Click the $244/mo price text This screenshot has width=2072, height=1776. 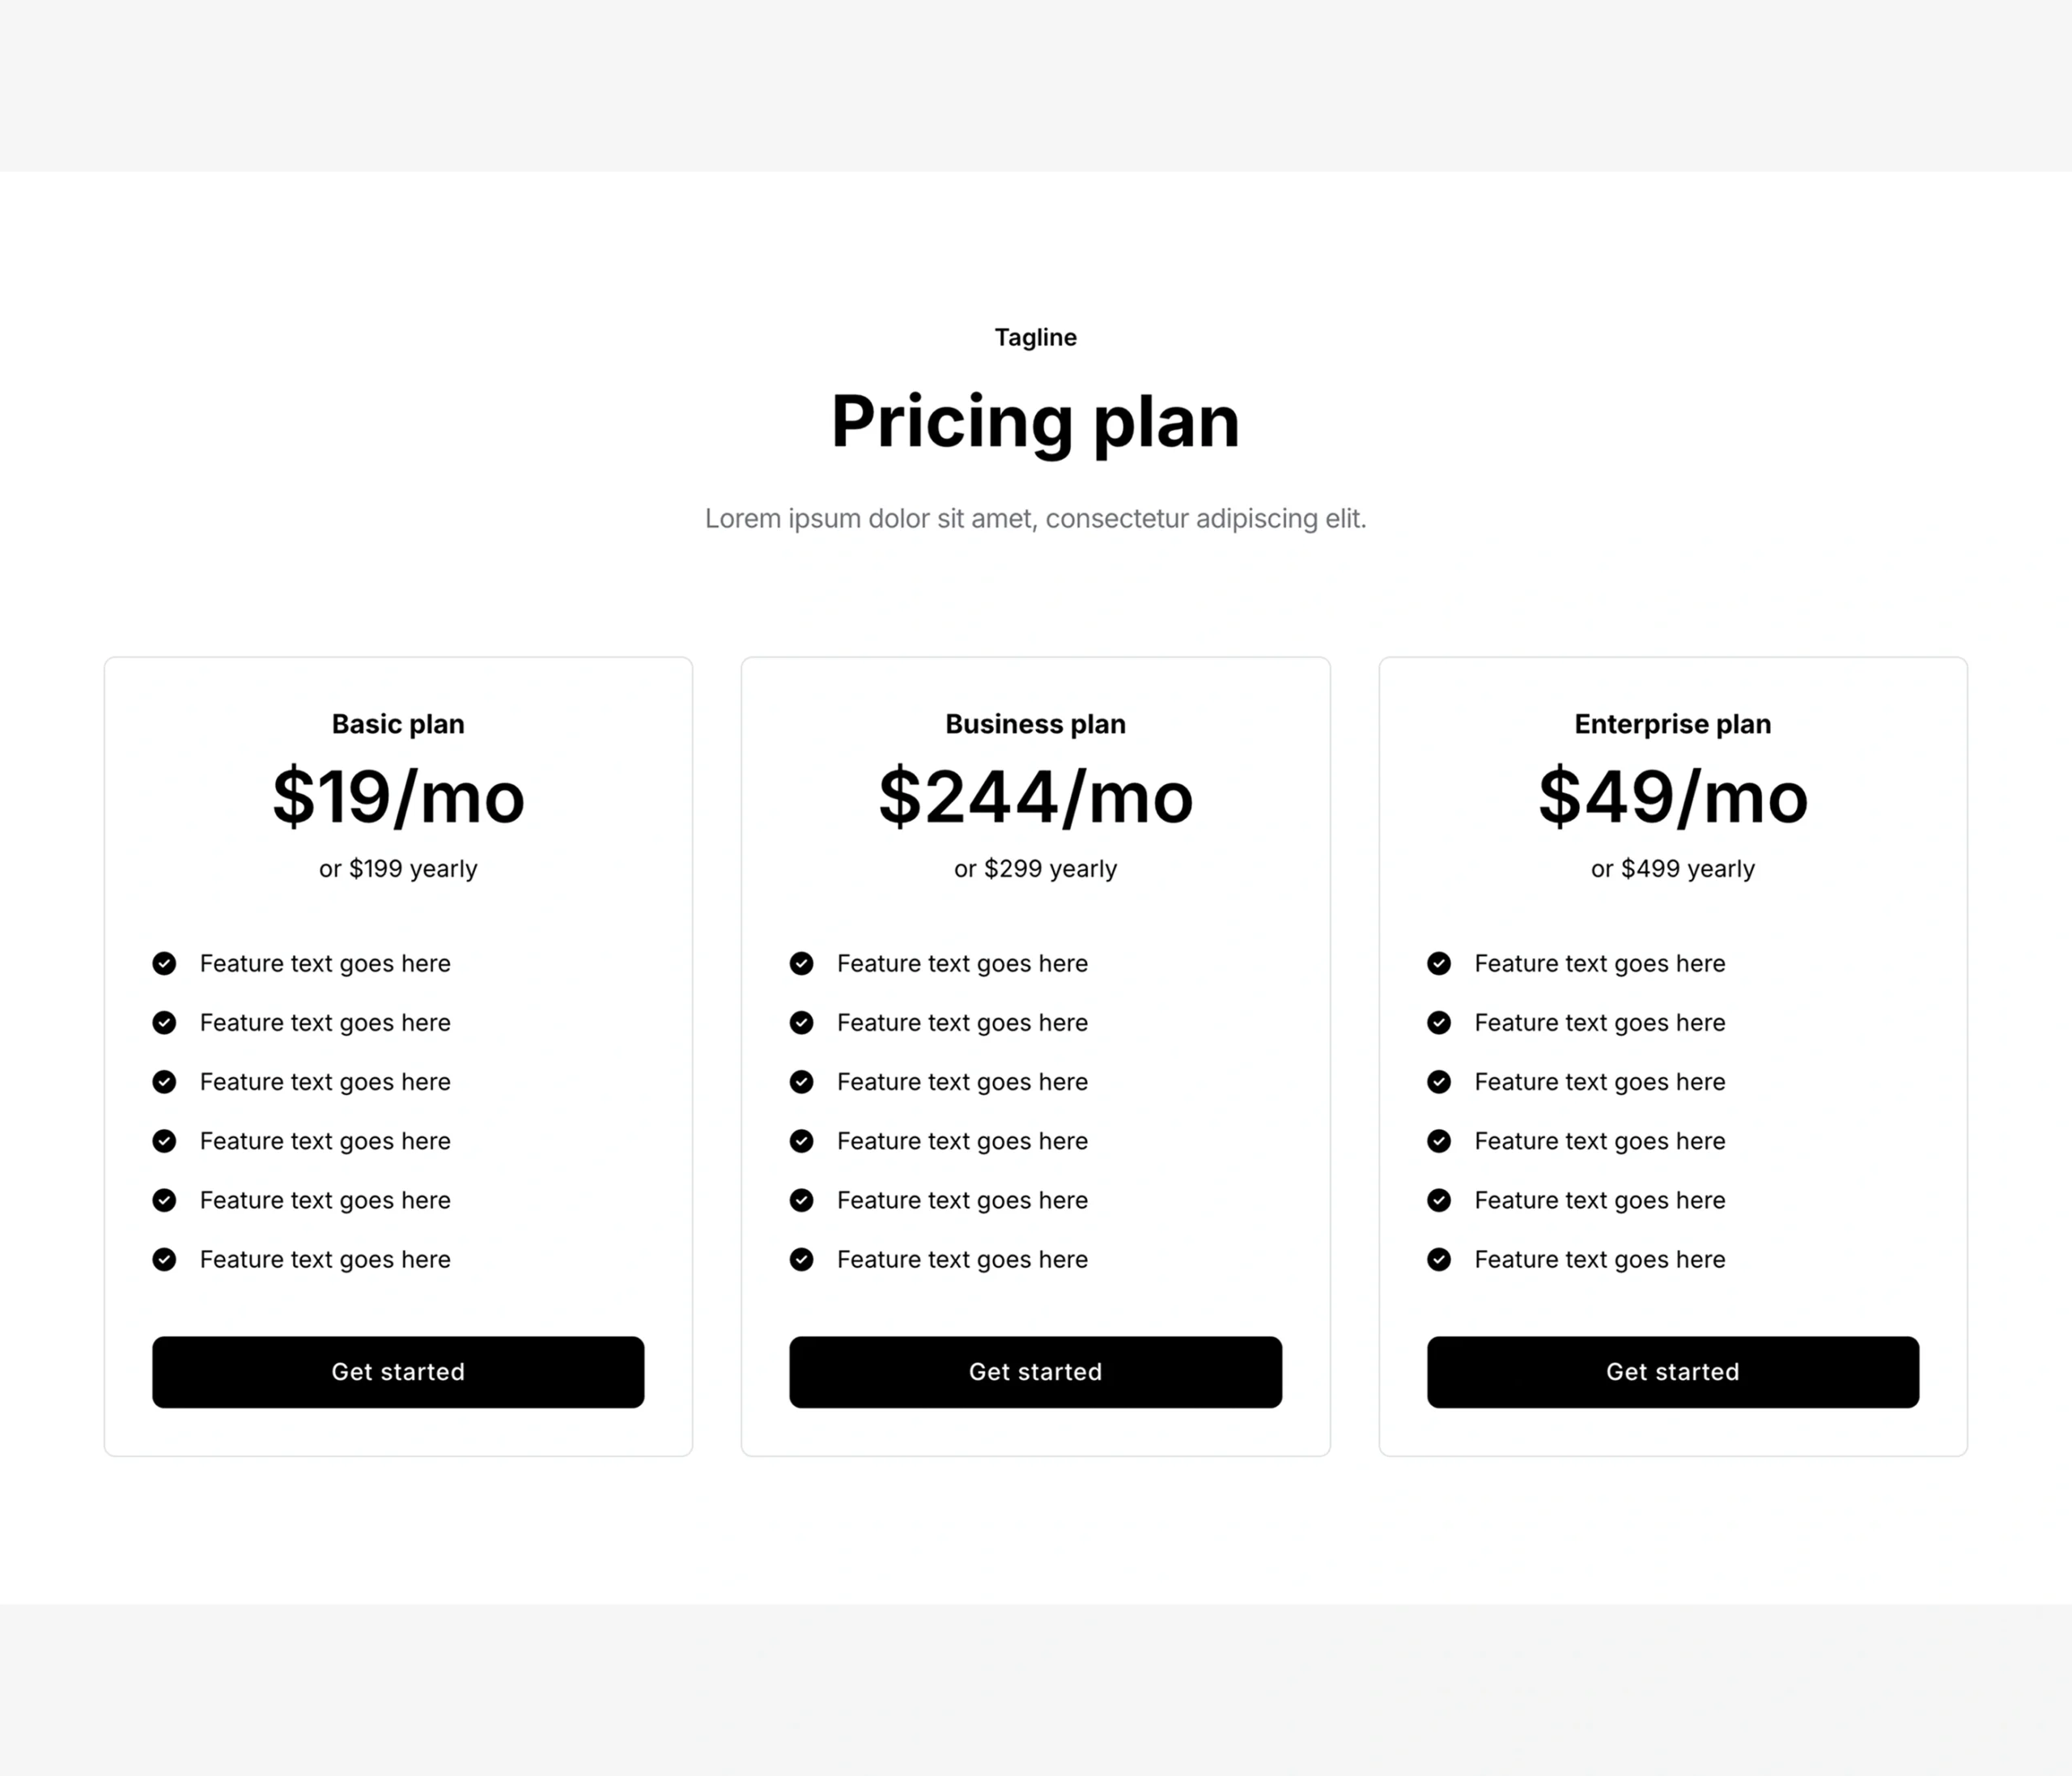coord(1035,797)
